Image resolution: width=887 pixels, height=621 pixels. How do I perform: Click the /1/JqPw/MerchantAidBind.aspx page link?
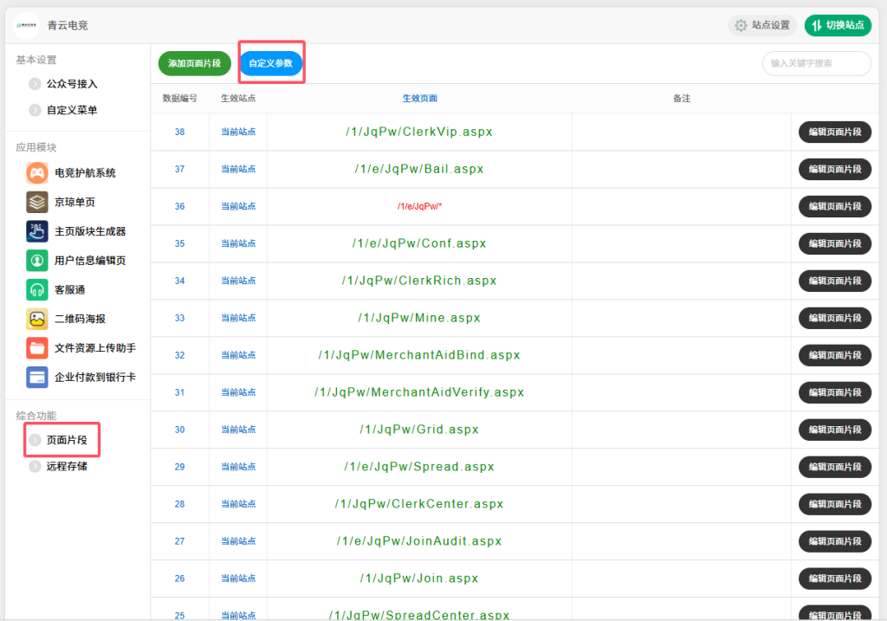point(419,355)
